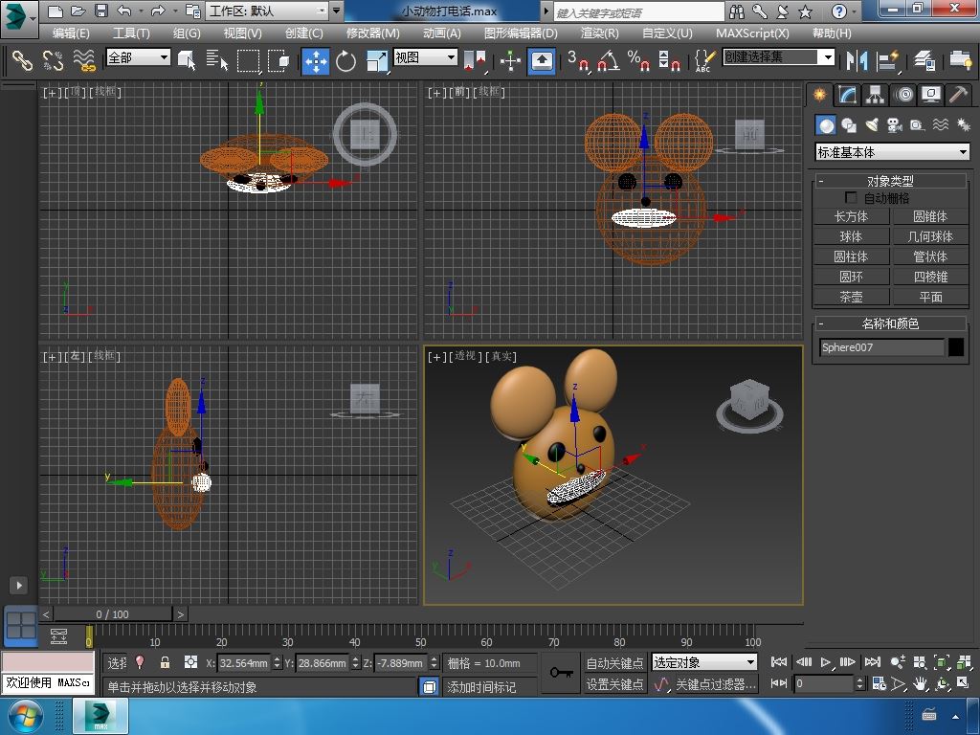
Task: Click the Mirror tool icon
Action: pos(857,60)
